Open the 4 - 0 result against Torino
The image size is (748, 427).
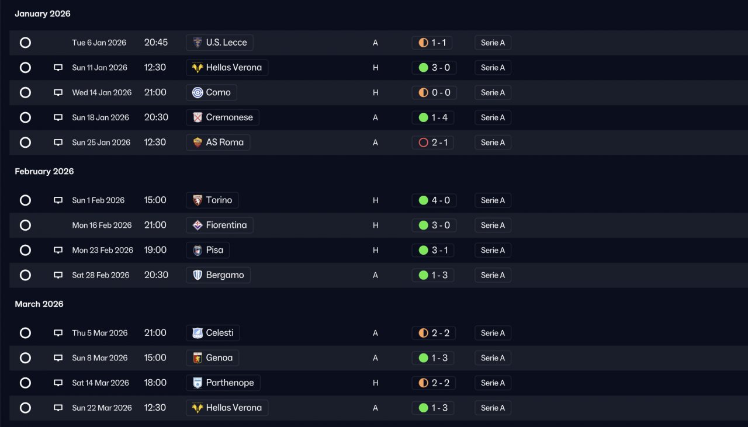[x=434, y=200]
